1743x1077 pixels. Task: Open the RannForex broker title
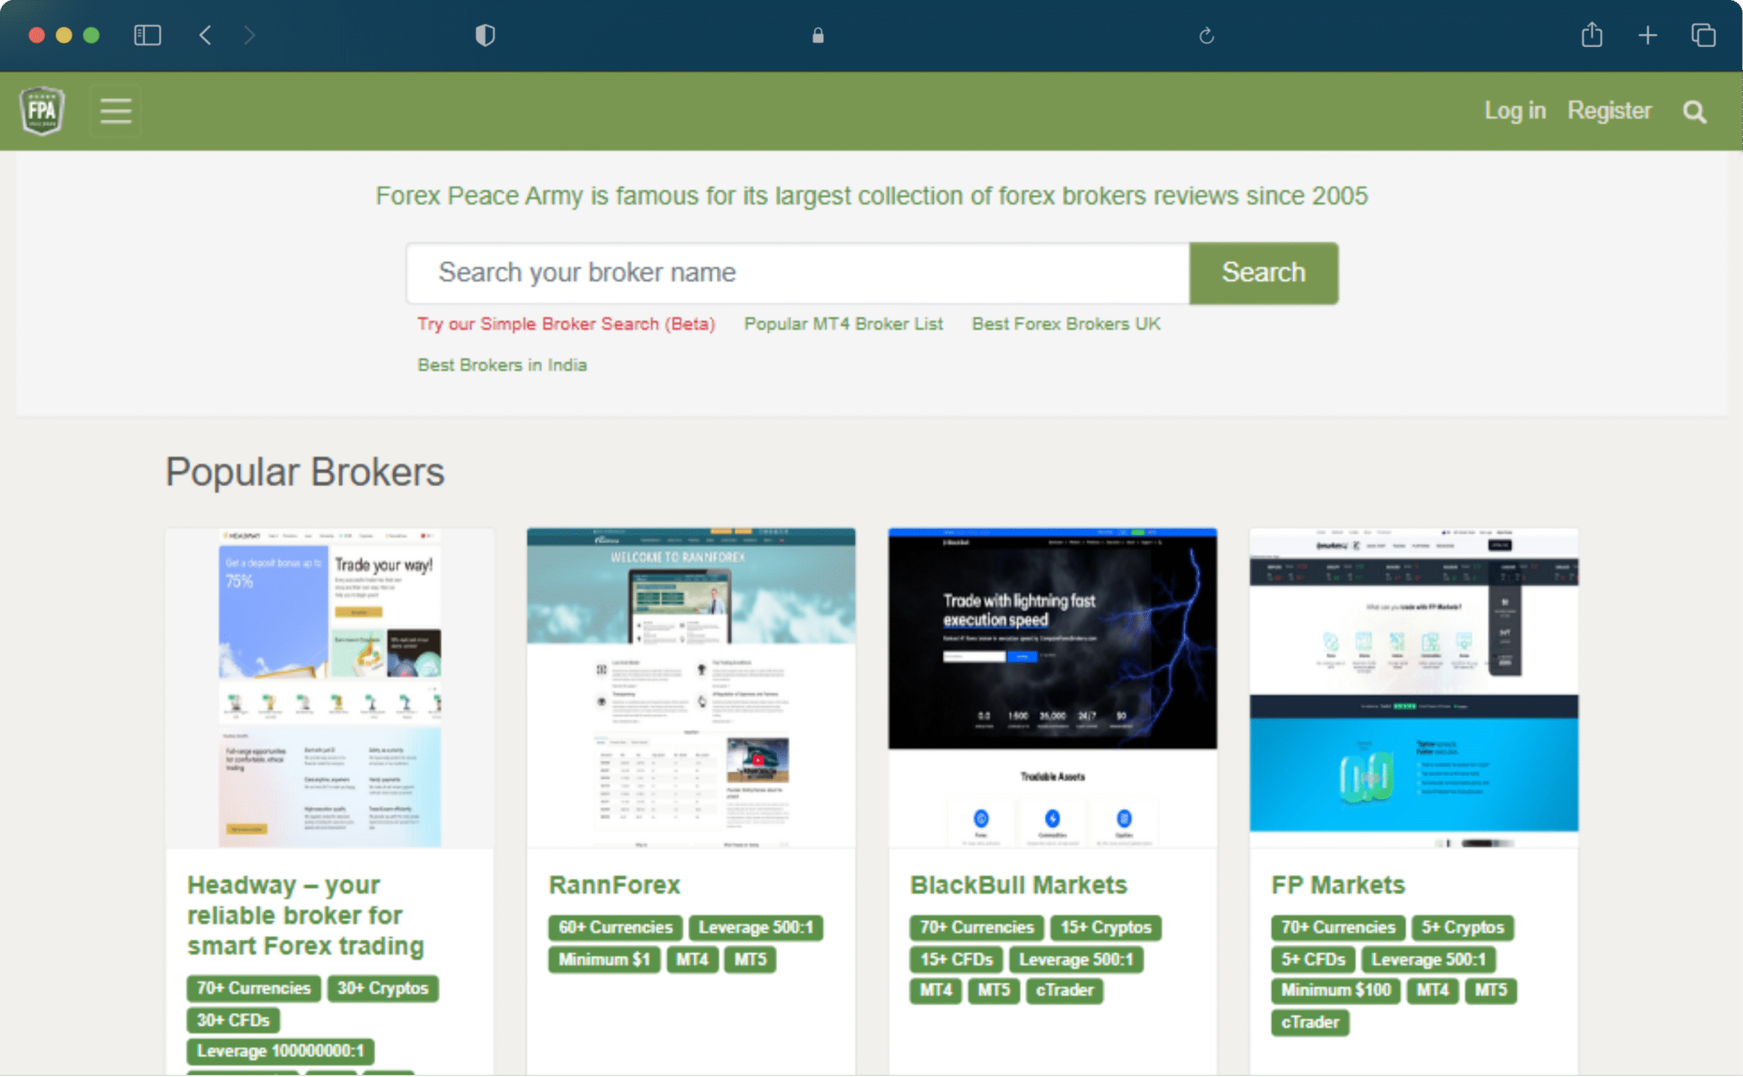tap(614, 885)
